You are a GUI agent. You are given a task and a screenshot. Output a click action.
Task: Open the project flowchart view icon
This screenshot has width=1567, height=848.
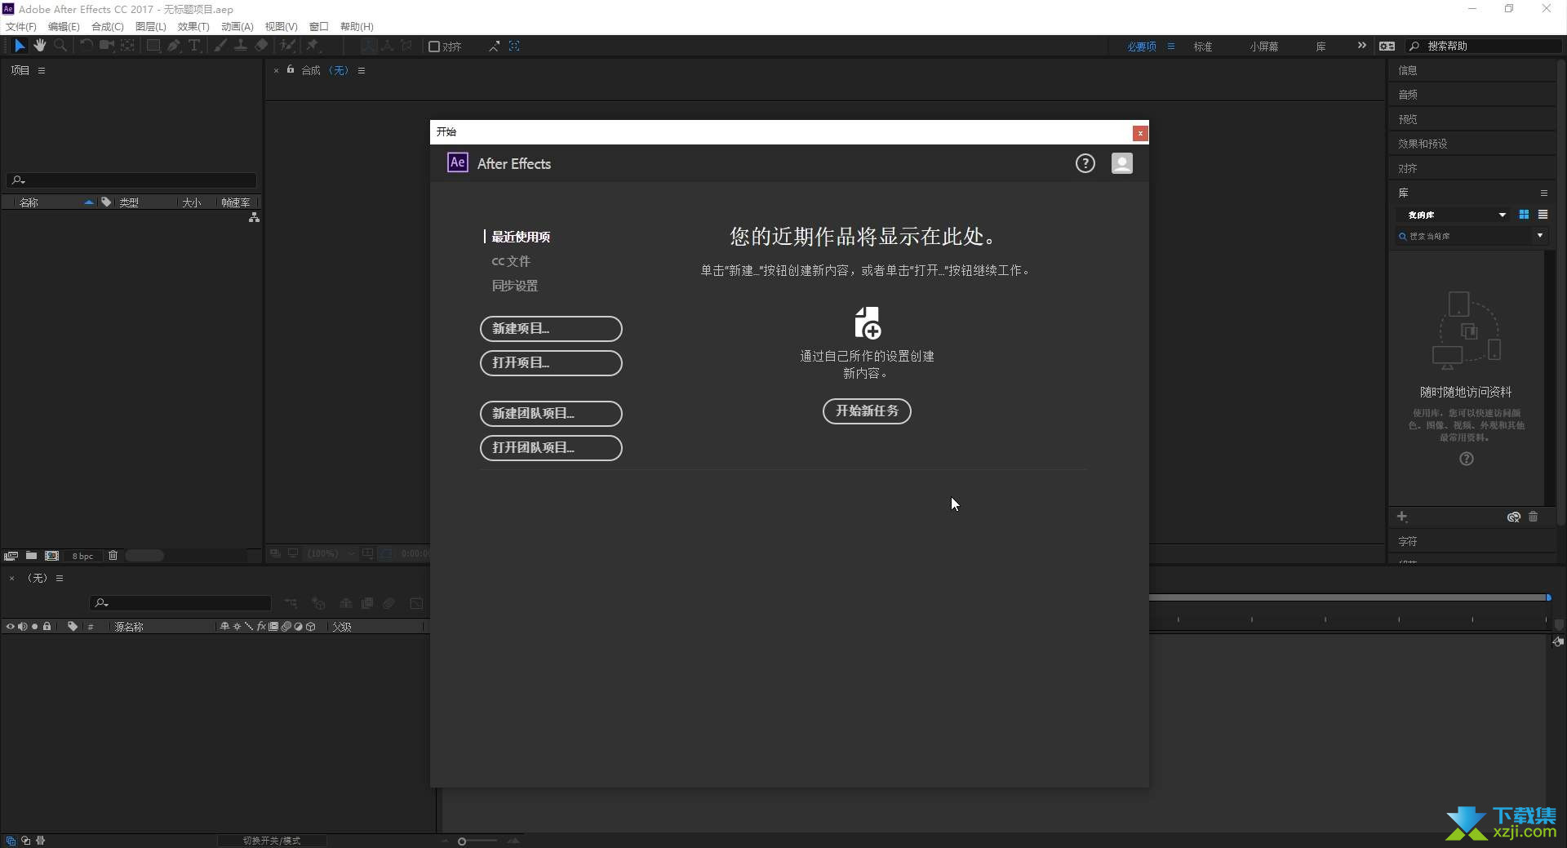[x=255, y=217]
